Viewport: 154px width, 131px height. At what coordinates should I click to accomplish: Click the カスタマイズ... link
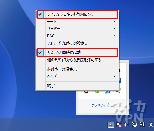[102, 106]
